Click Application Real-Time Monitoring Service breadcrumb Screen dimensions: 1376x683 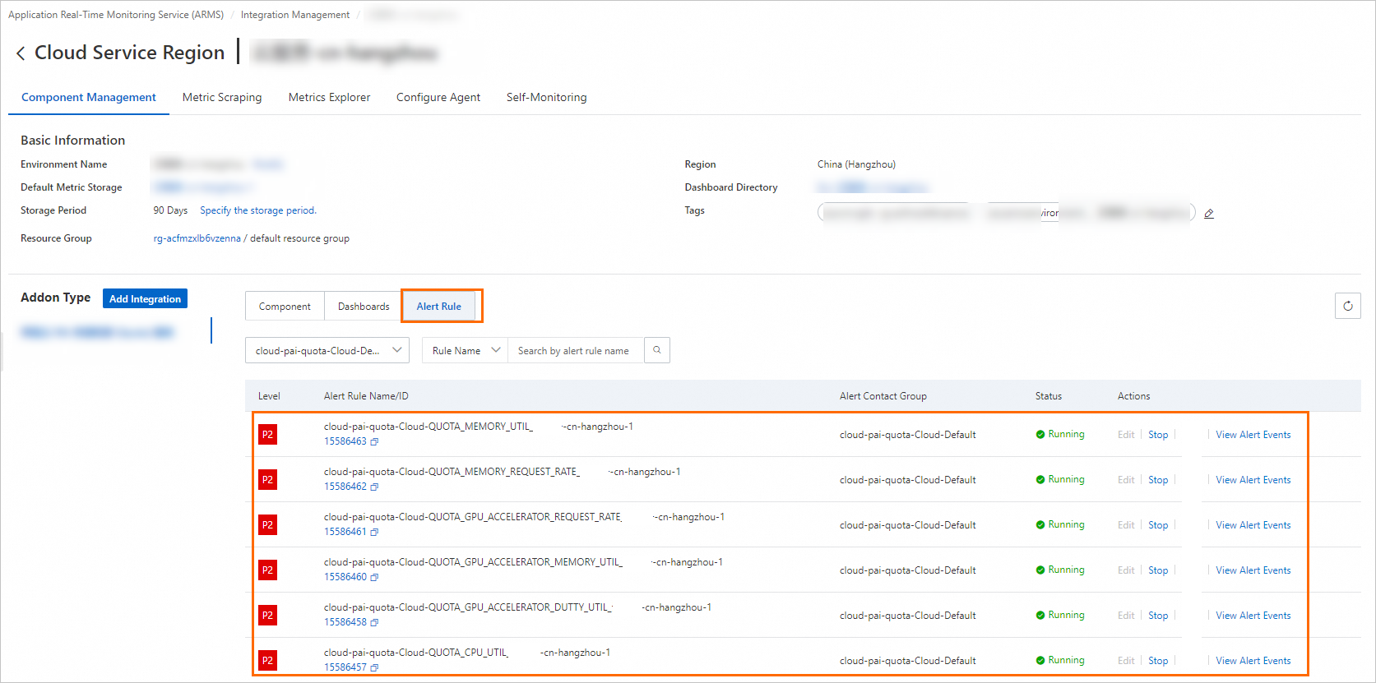[116, 15]
